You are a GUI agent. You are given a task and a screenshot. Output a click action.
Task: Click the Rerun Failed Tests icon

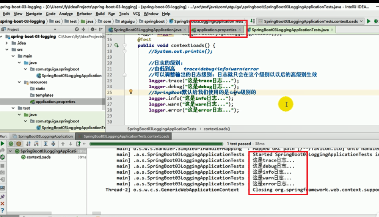click(2, 150)
